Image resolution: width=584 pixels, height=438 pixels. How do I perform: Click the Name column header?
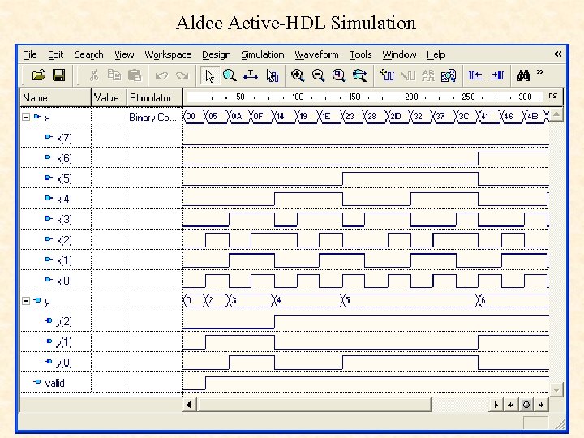coord(55,97)
